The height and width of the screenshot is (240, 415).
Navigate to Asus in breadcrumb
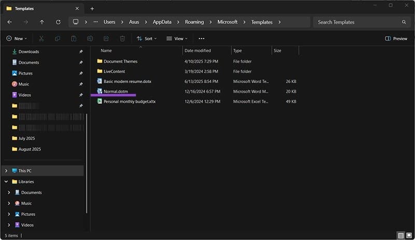(x=134, y=22)
